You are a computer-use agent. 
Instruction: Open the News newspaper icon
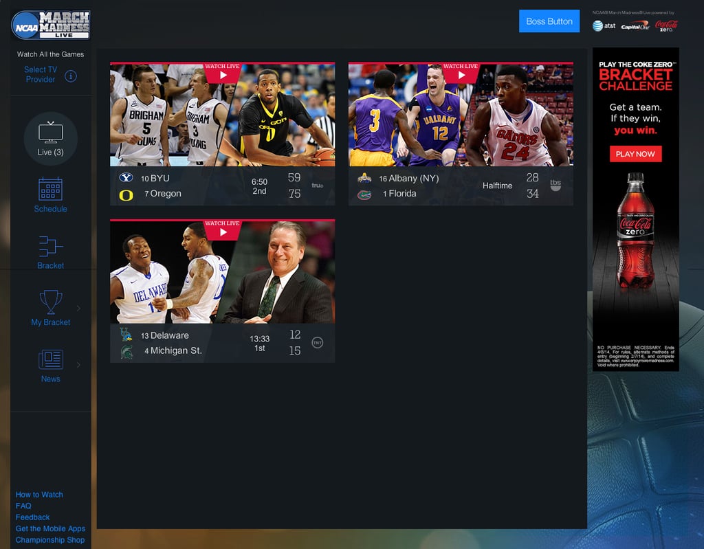click(x=50, y=359)
